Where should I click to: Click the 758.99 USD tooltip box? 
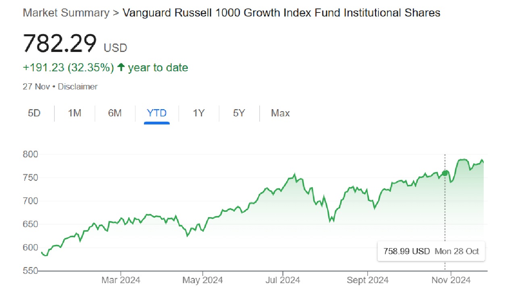click(x=431, y=251)
